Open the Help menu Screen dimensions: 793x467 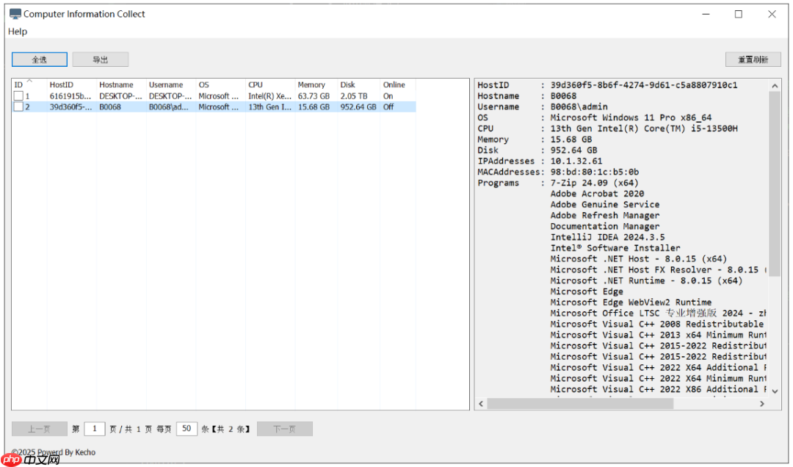[x=18, y=32]
